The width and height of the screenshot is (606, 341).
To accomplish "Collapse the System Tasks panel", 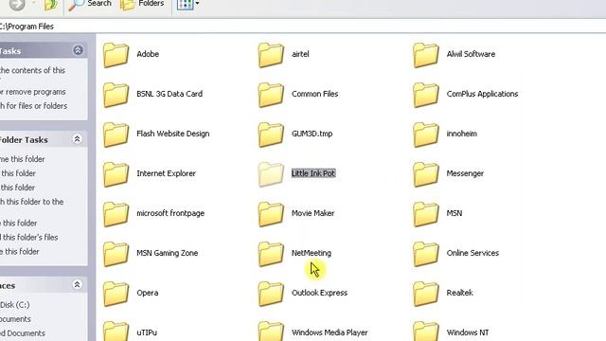I will [x=78, y=50].
